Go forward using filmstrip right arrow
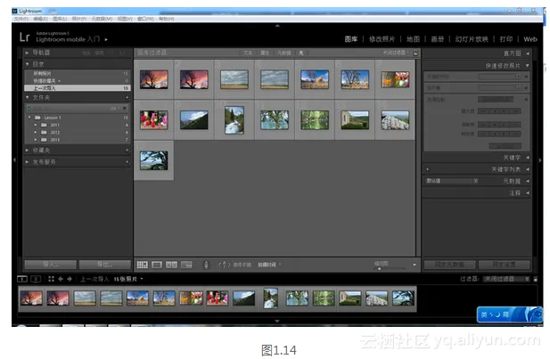Image resolution: width=550 pixels, height=359 pixels. 70,279
